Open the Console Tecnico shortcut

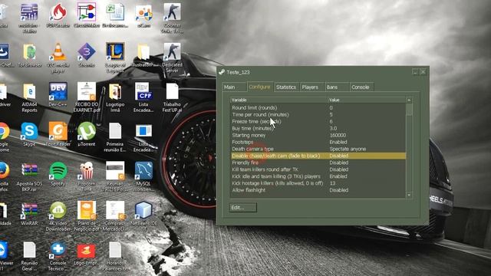(58, 256)
